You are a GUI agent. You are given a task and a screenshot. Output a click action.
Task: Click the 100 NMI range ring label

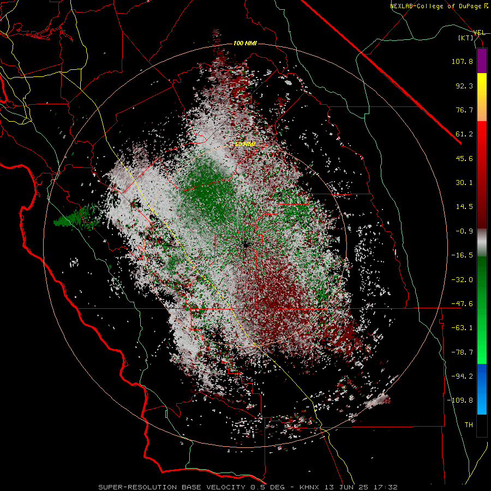click(x=245, y=43)
